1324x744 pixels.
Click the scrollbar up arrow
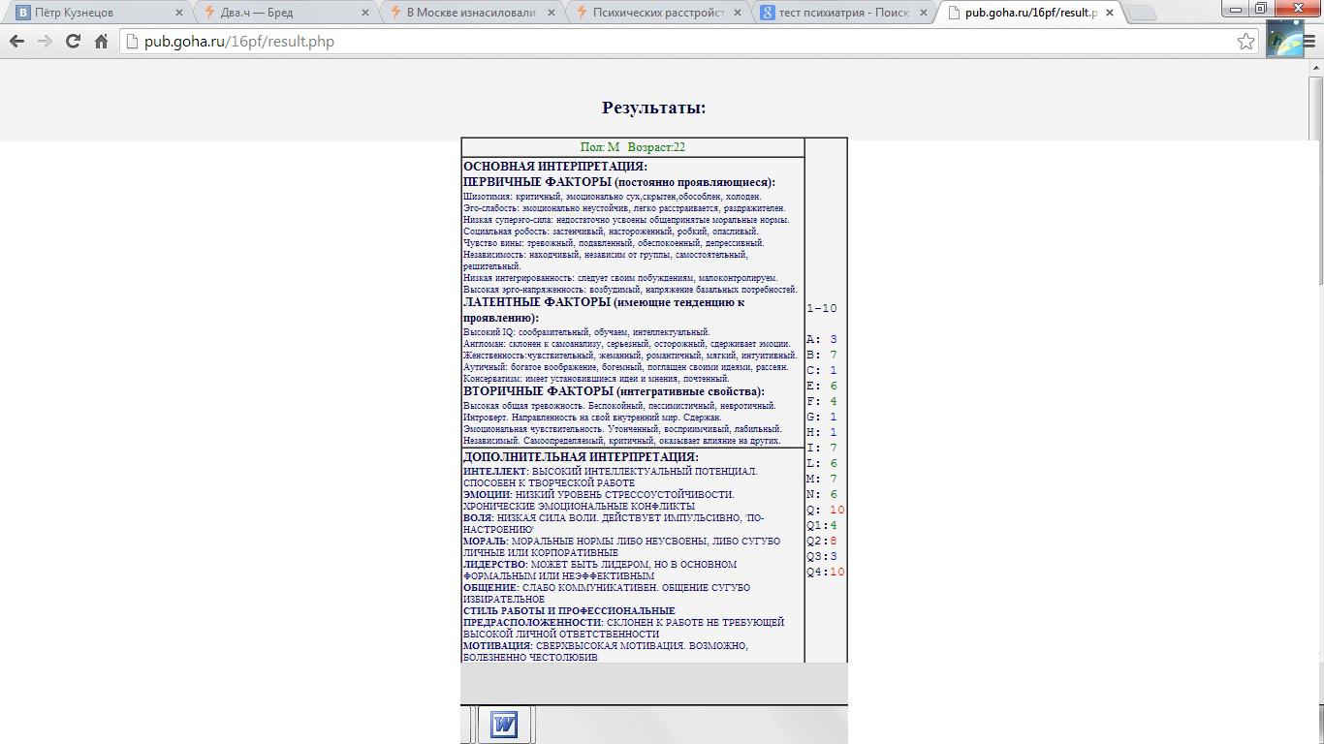coord(1315,70)
